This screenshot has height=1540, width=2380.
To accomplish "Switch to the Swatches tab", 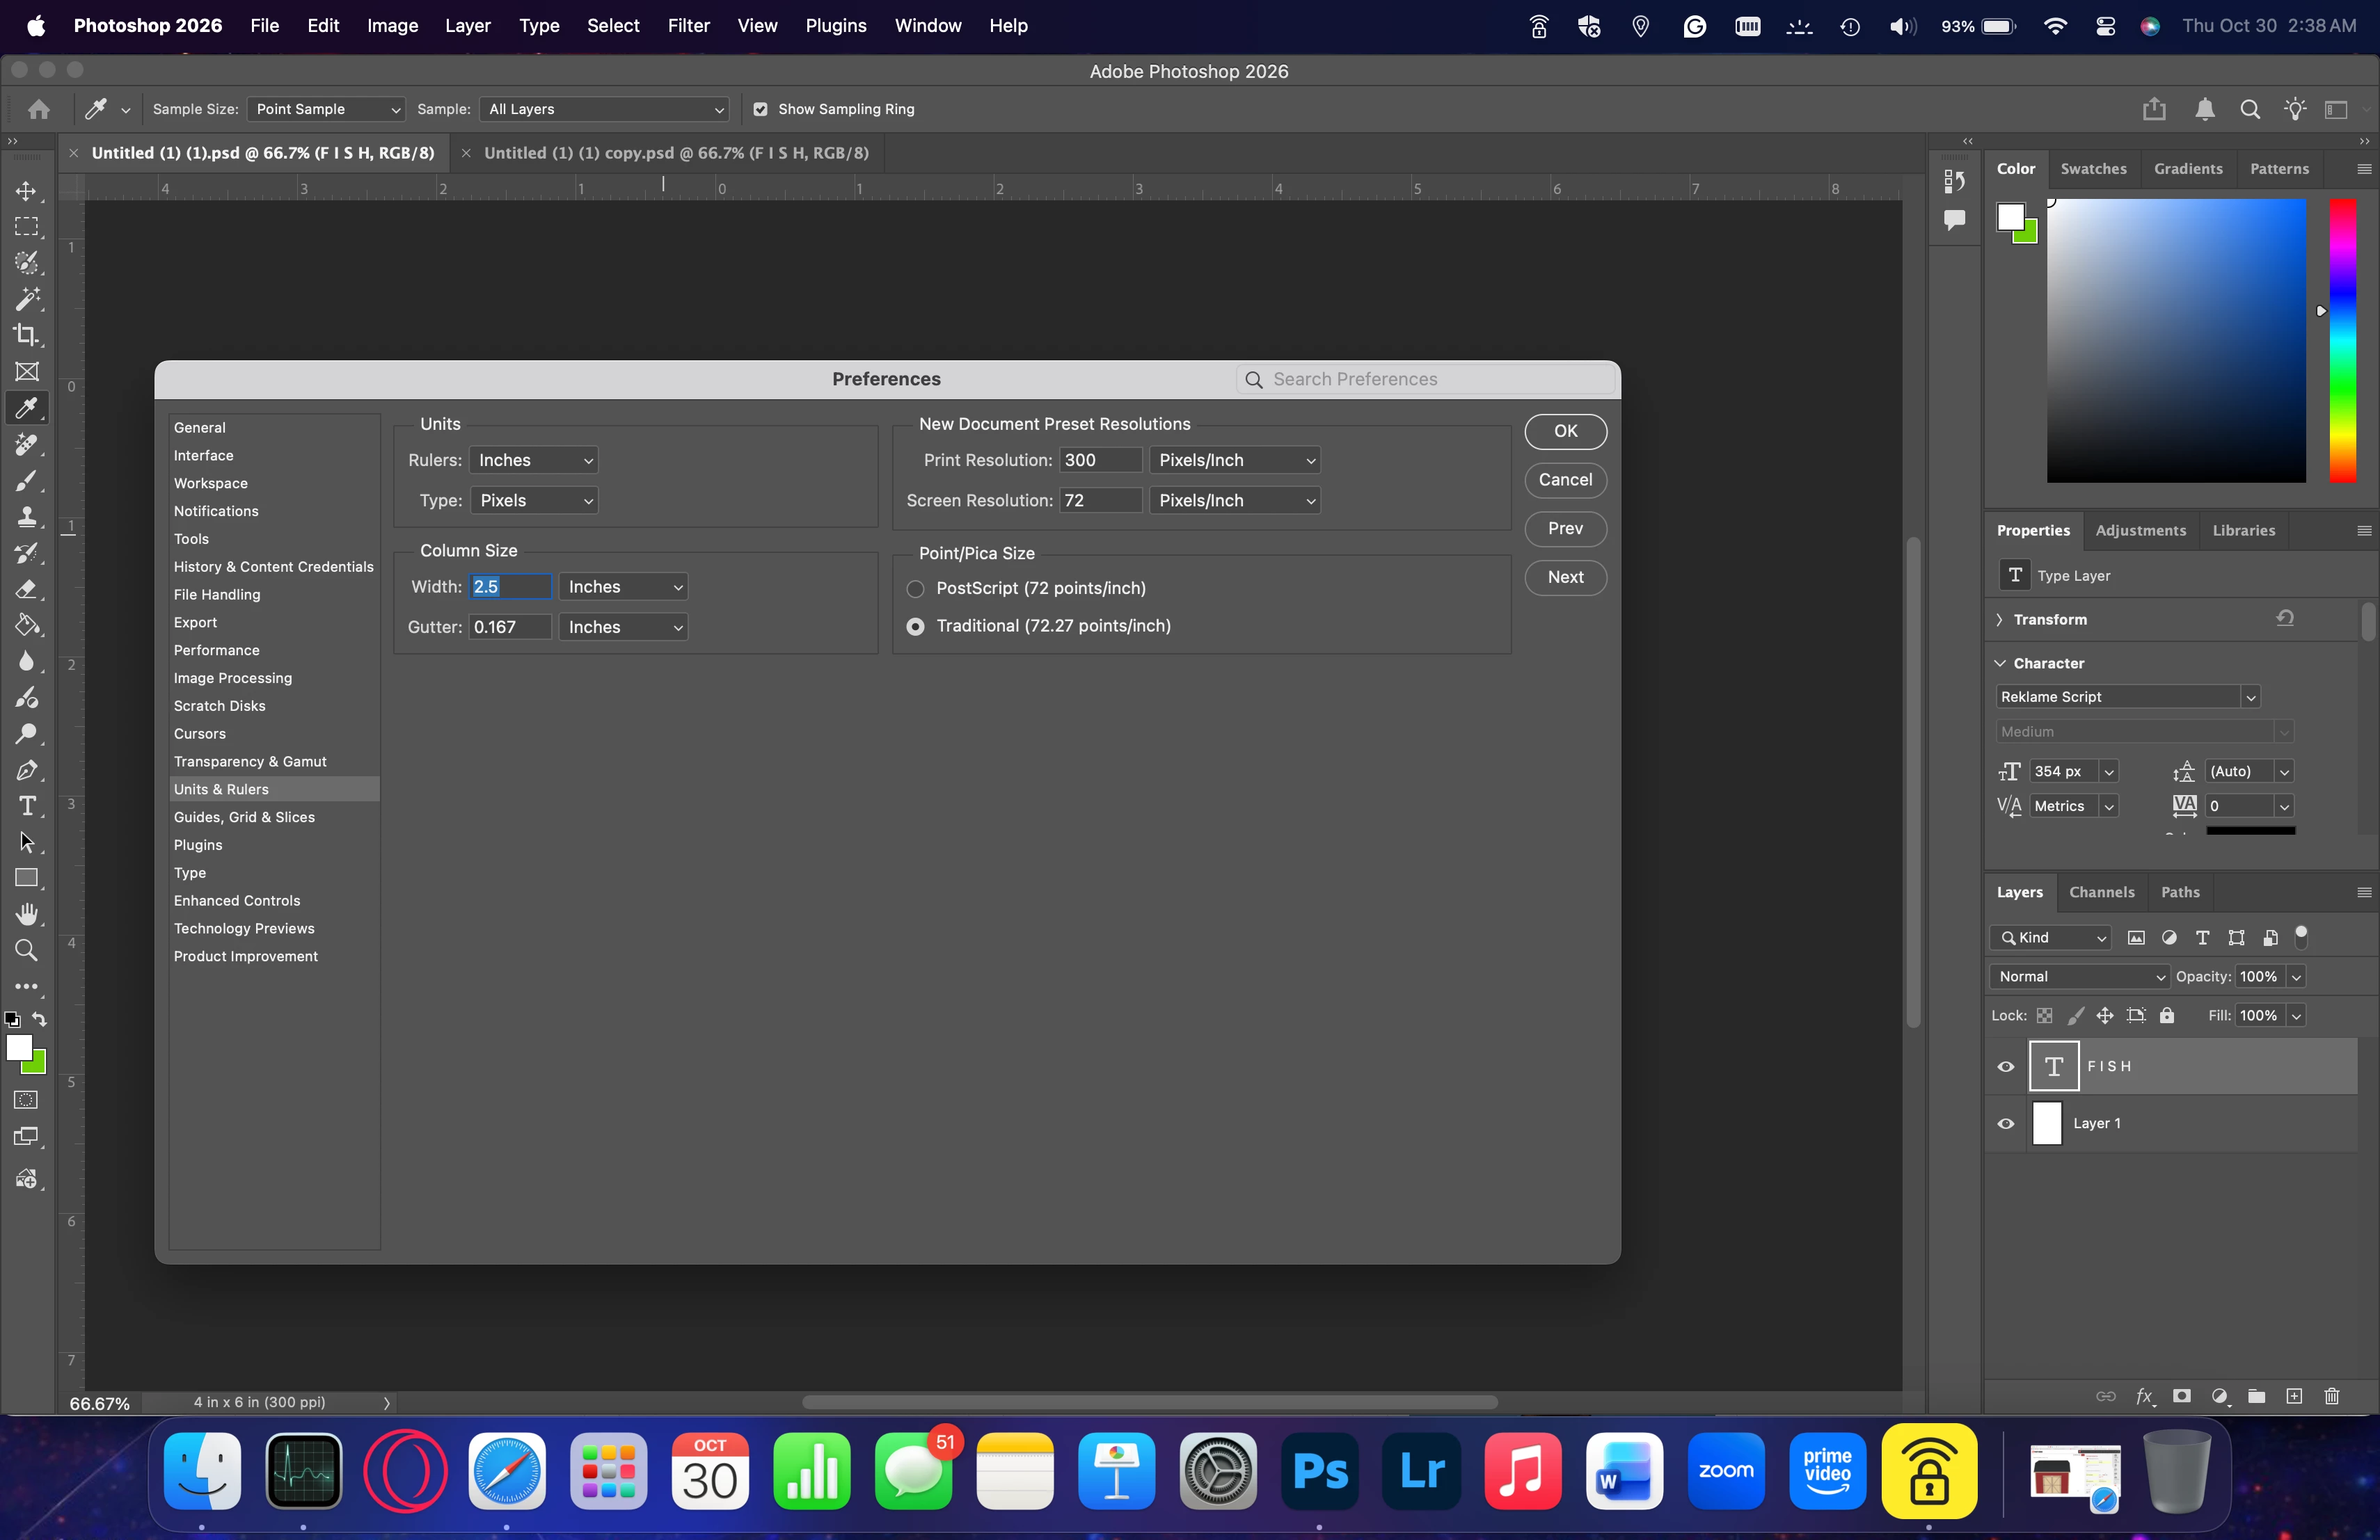I will click(2093, 169).
